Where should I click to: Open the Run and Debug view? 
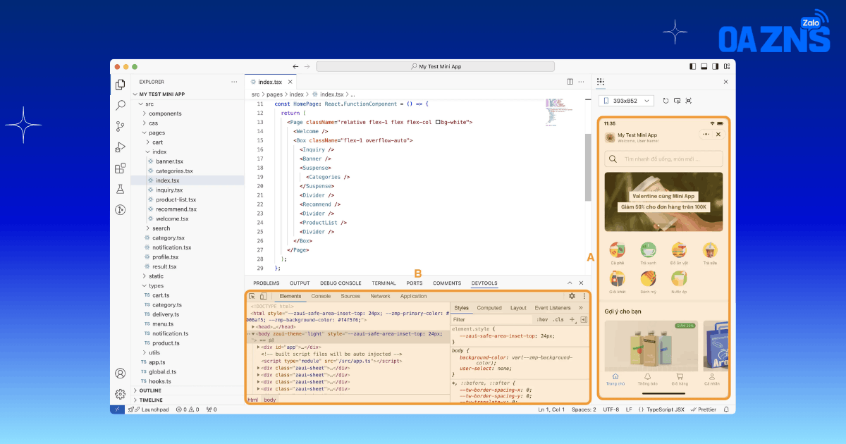[121, 147]
